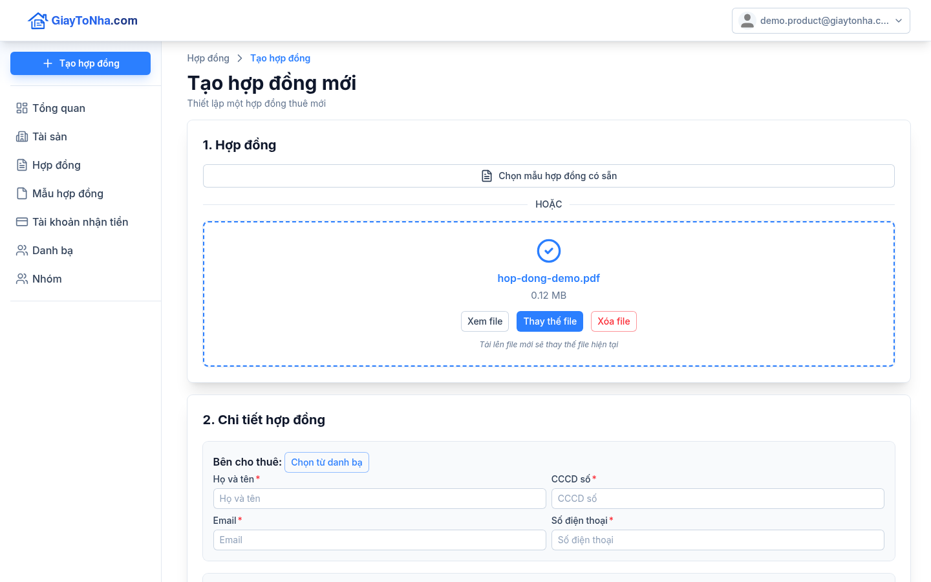This screenshot has width=931, height=582.
Task: Select Hợp đồng breadcrumb link
Action: (208, 58)
